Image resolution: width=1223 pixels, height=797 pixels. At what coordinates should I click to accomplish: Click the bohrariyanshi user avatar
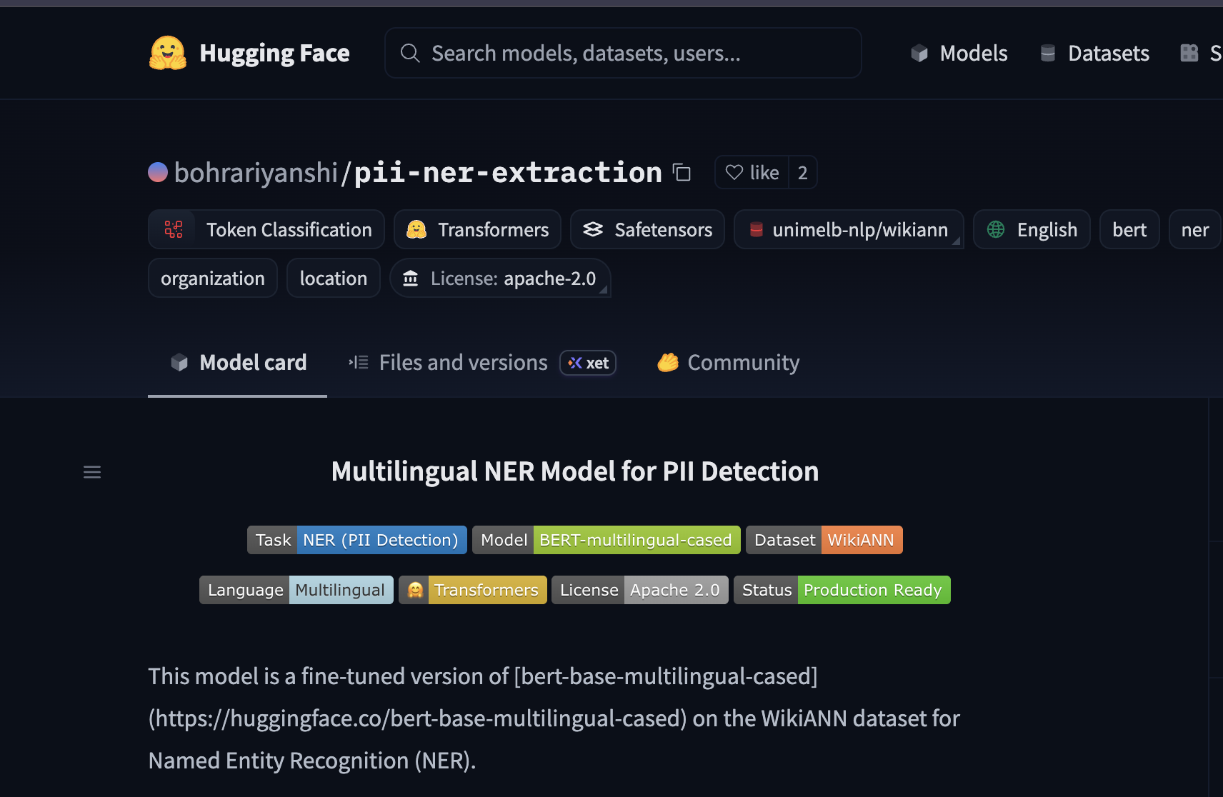[x=158, y=172]
